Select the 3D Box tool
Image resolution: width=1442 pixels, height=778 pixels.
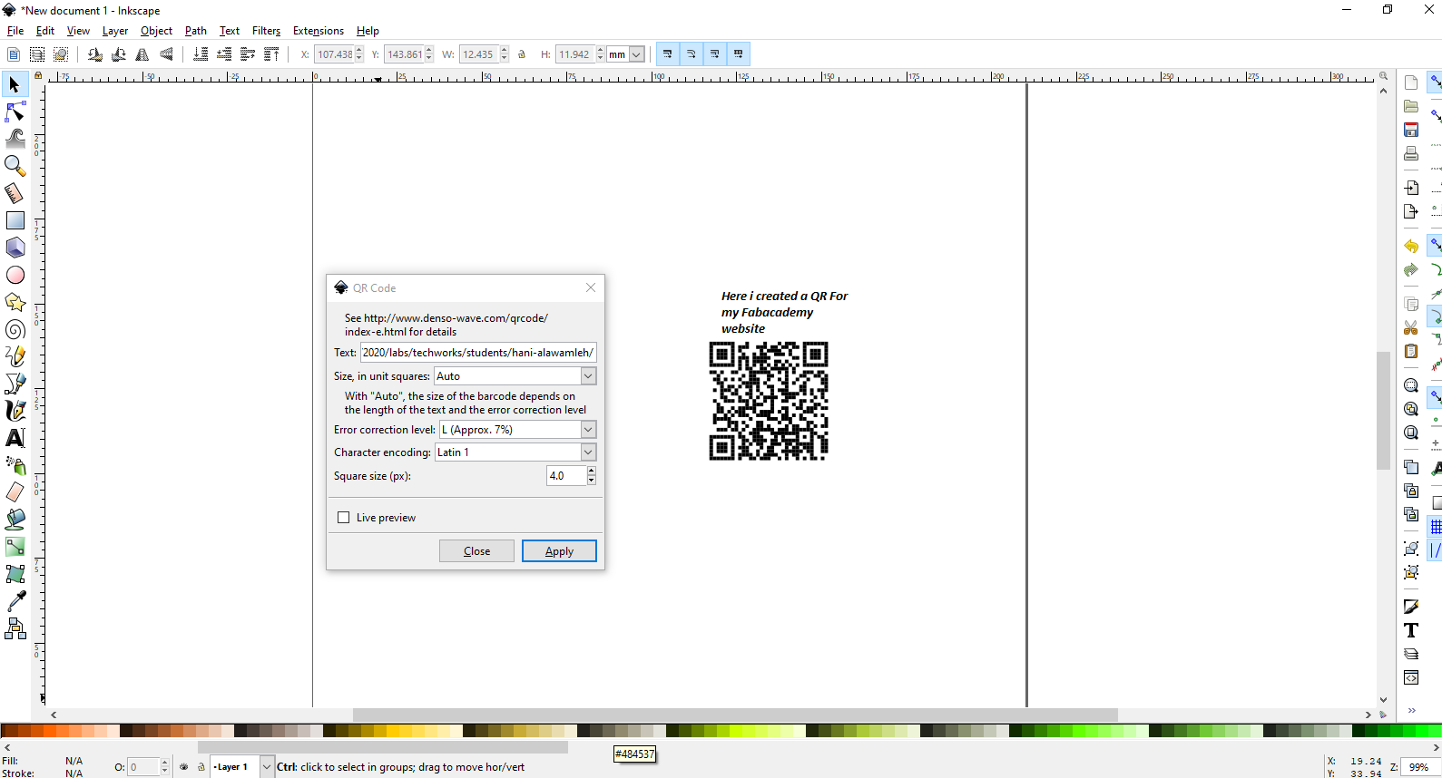tap(15, 248)
